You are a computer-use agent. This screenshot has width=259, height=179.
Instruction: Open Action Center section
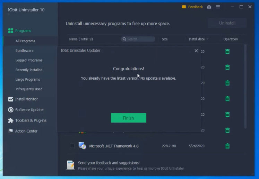click(26, 131)
